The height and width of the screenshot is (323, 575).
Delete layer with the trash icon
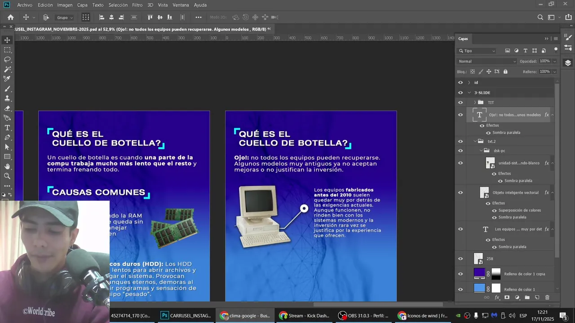(x=547, y=297)
